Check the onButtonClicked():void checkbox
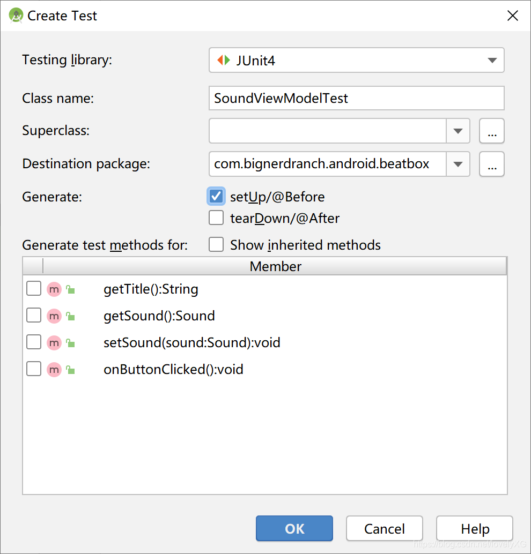The image size is (531, 554). pyautogui.click(x=34, y=369)
